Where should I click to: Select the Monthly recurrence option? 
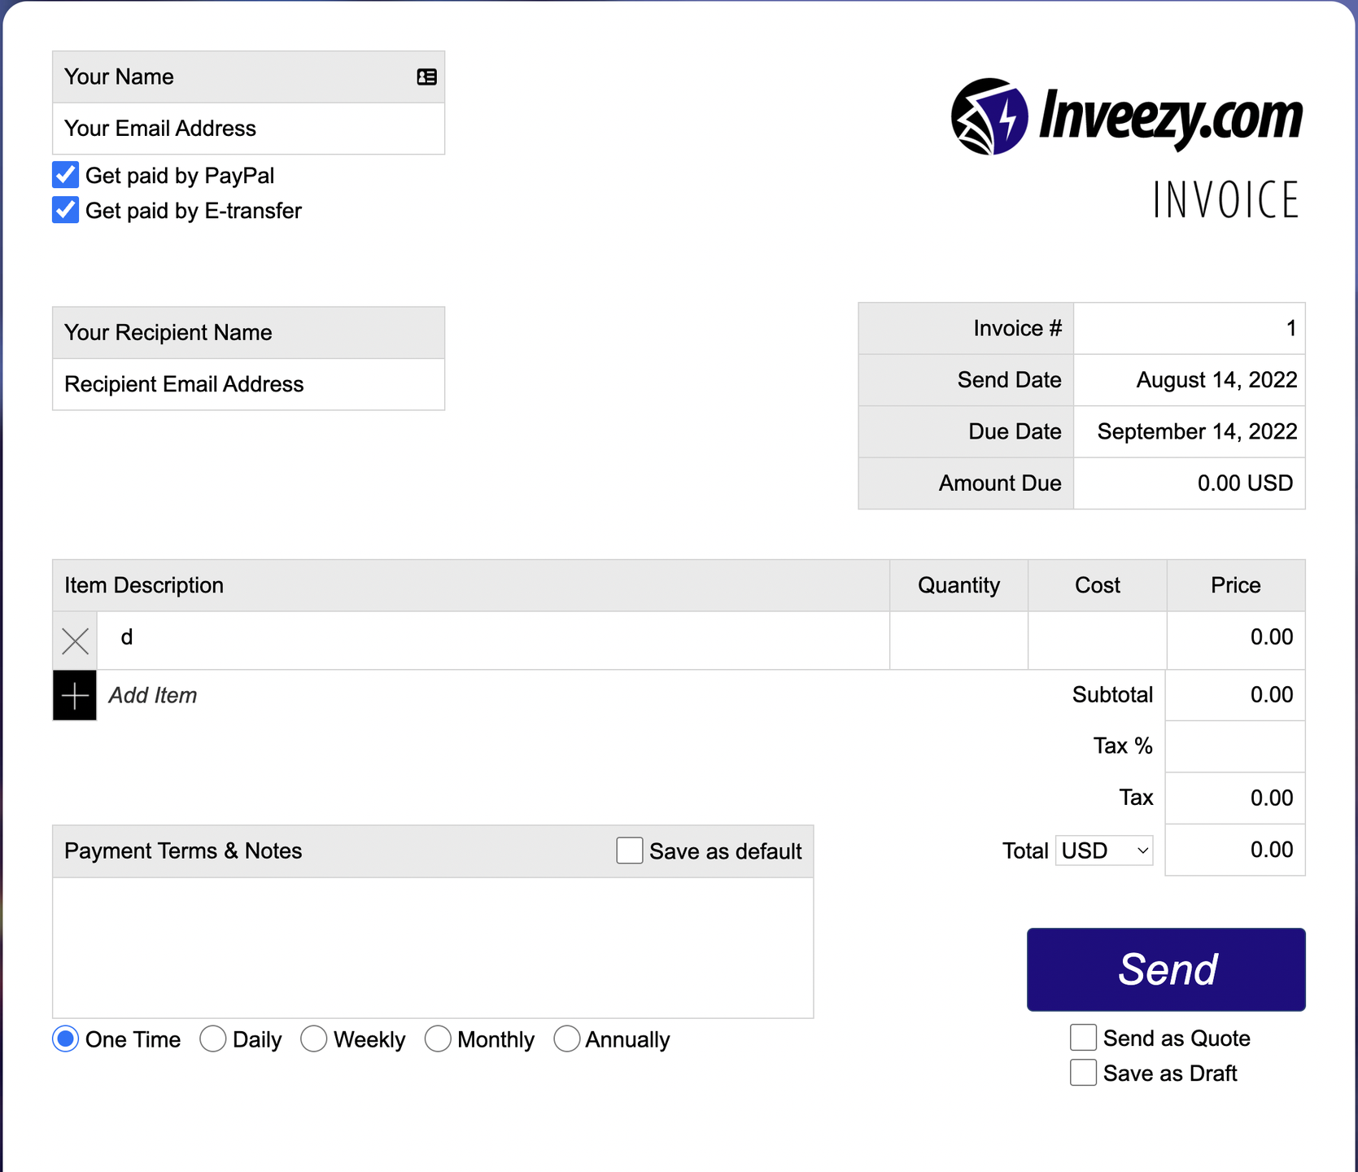point(438,1039)
